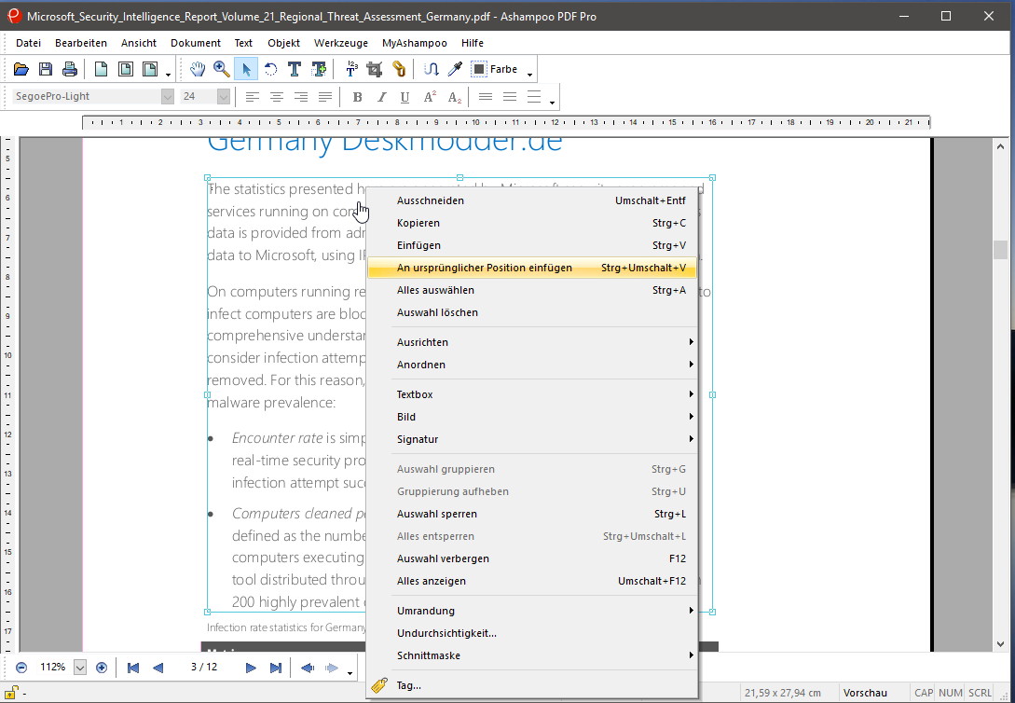Click the Link chain tool icon

[399, 69]
